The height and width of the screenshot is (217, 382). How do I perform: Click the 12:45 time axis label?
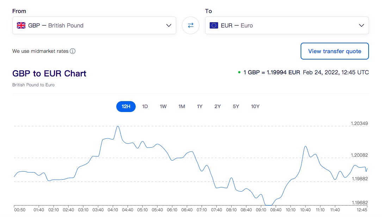[362, 210]
